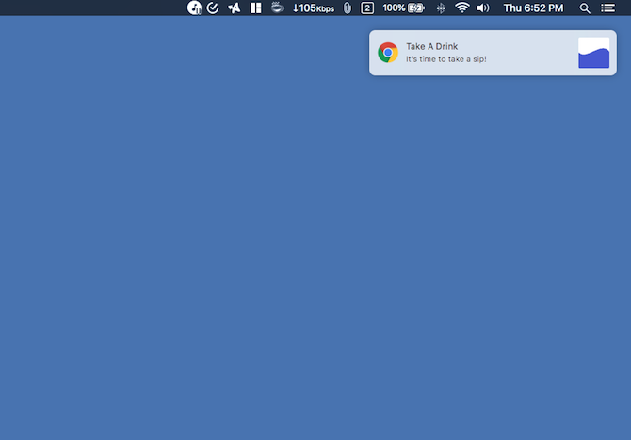Click the water wave notification thumbnail

point(593,53)
